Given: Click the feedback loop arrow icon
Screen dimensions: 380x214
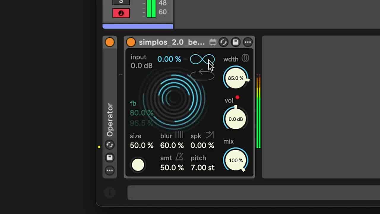Looking at the screenshot, I should point(202,75).
